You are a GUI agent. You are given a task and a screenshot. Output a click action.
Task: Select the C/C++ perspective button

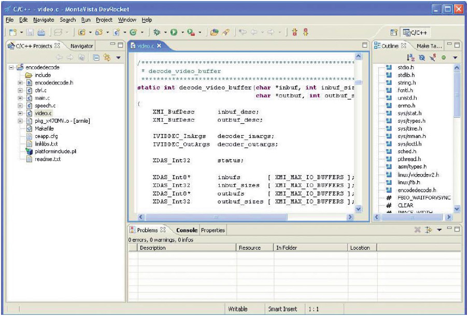(415, 33)
